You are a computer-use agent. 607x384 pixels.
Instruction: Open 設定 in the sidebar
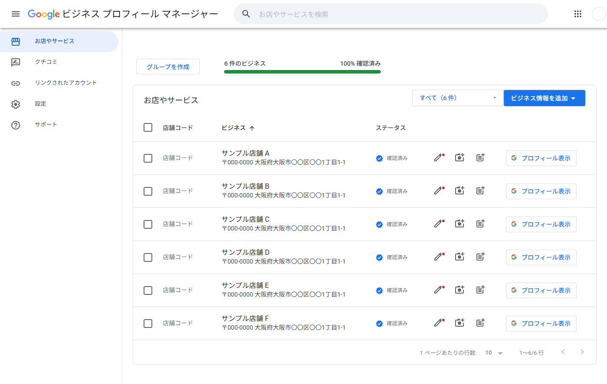[x=59, y=104]
